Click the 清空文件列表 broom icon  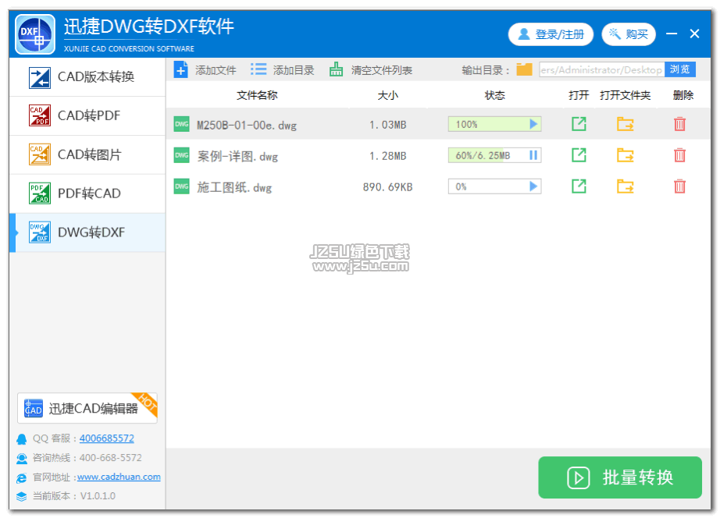point(336,69)
